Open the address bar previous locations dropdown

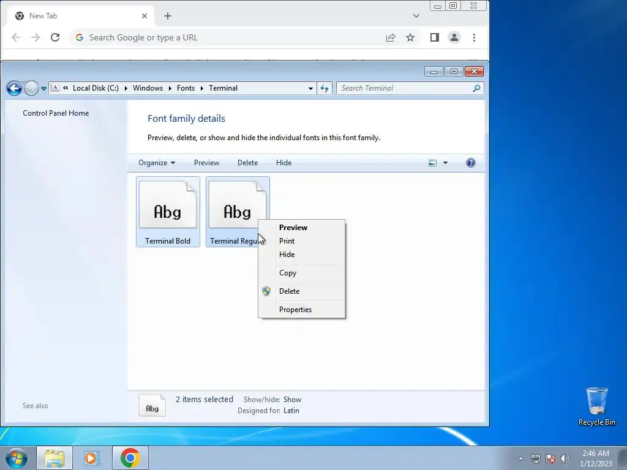tap(310, 88)
